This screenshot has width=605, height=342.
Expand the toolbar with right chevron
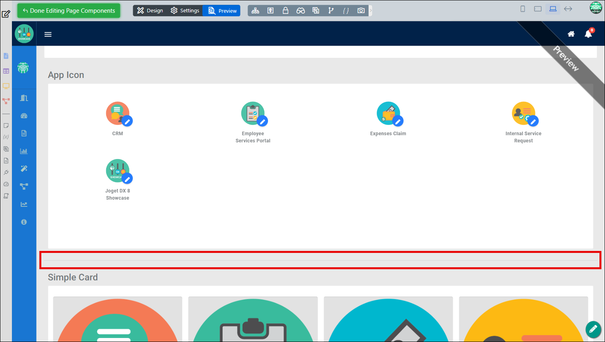click(x=370, y=11)
